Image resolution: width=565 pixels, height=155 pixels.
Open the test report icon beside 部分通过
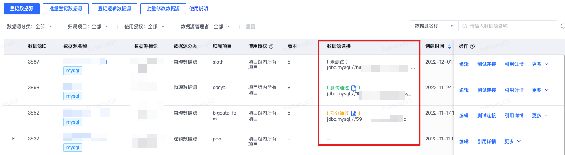click(353, 113)
